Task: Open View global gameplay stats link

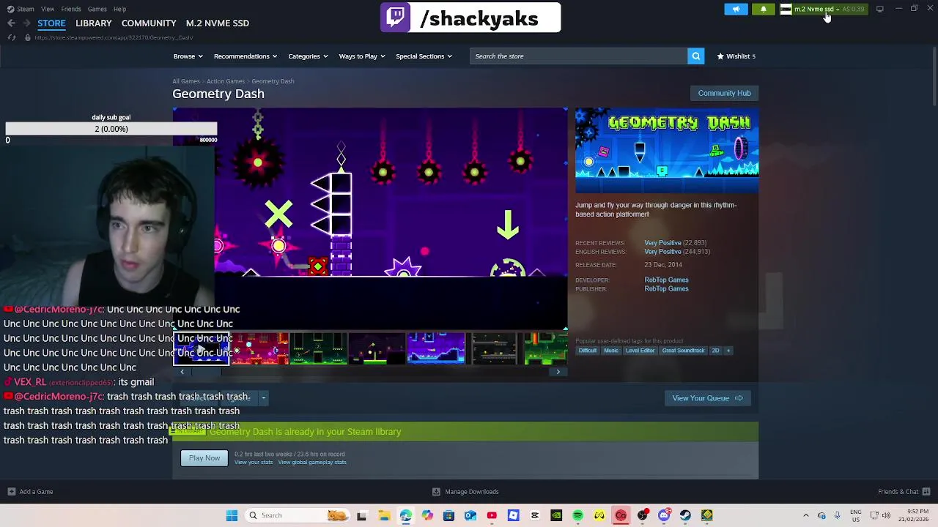Action: click(312, 463)
